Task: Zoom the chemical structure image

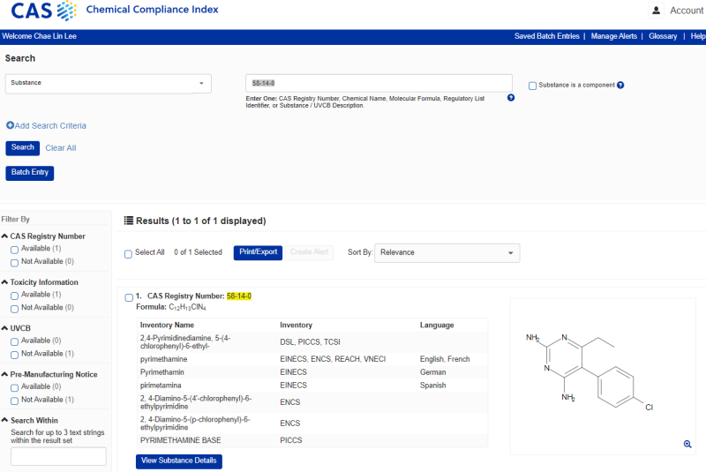Action: coord(687,444)
